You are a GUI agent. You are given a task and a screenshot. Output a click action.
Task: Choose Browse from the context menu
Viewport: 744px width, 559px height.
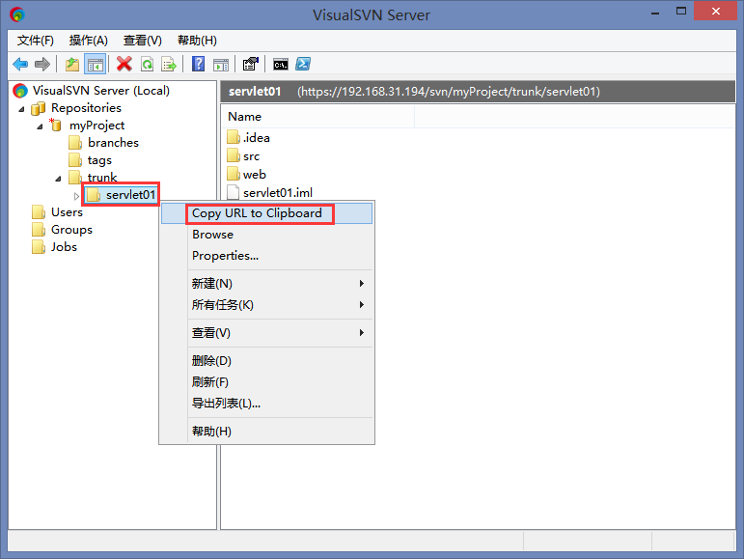pyautogui.click(x=266, y=235)
